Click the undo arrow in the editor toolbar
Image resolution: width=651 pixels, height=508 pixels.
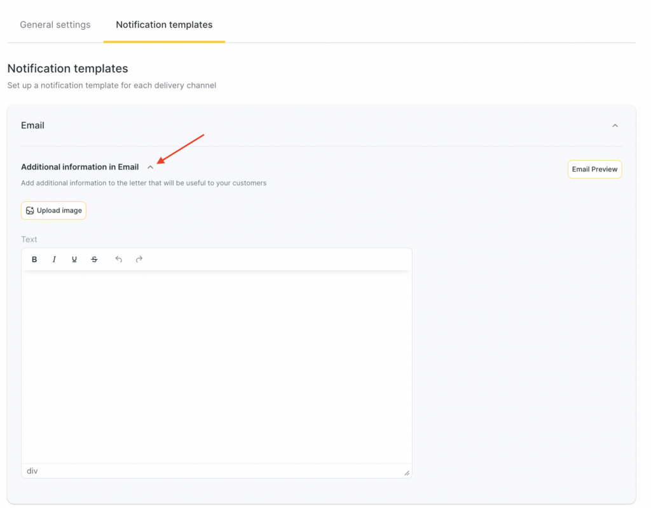coord(118,259)
